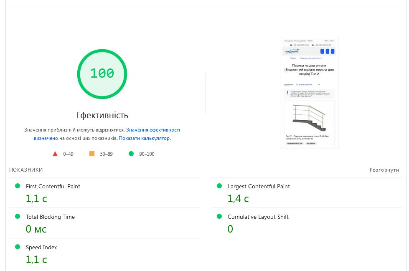Image resolution: width=409 pixels, height=271 pixels.
Task: Click the green dot beside Total Blocking Time
Action: 18,216
